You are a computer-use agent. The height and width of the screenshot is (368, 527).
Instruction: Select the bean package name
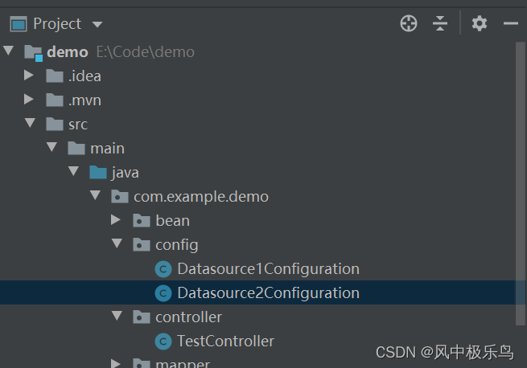tap(172, 221)
